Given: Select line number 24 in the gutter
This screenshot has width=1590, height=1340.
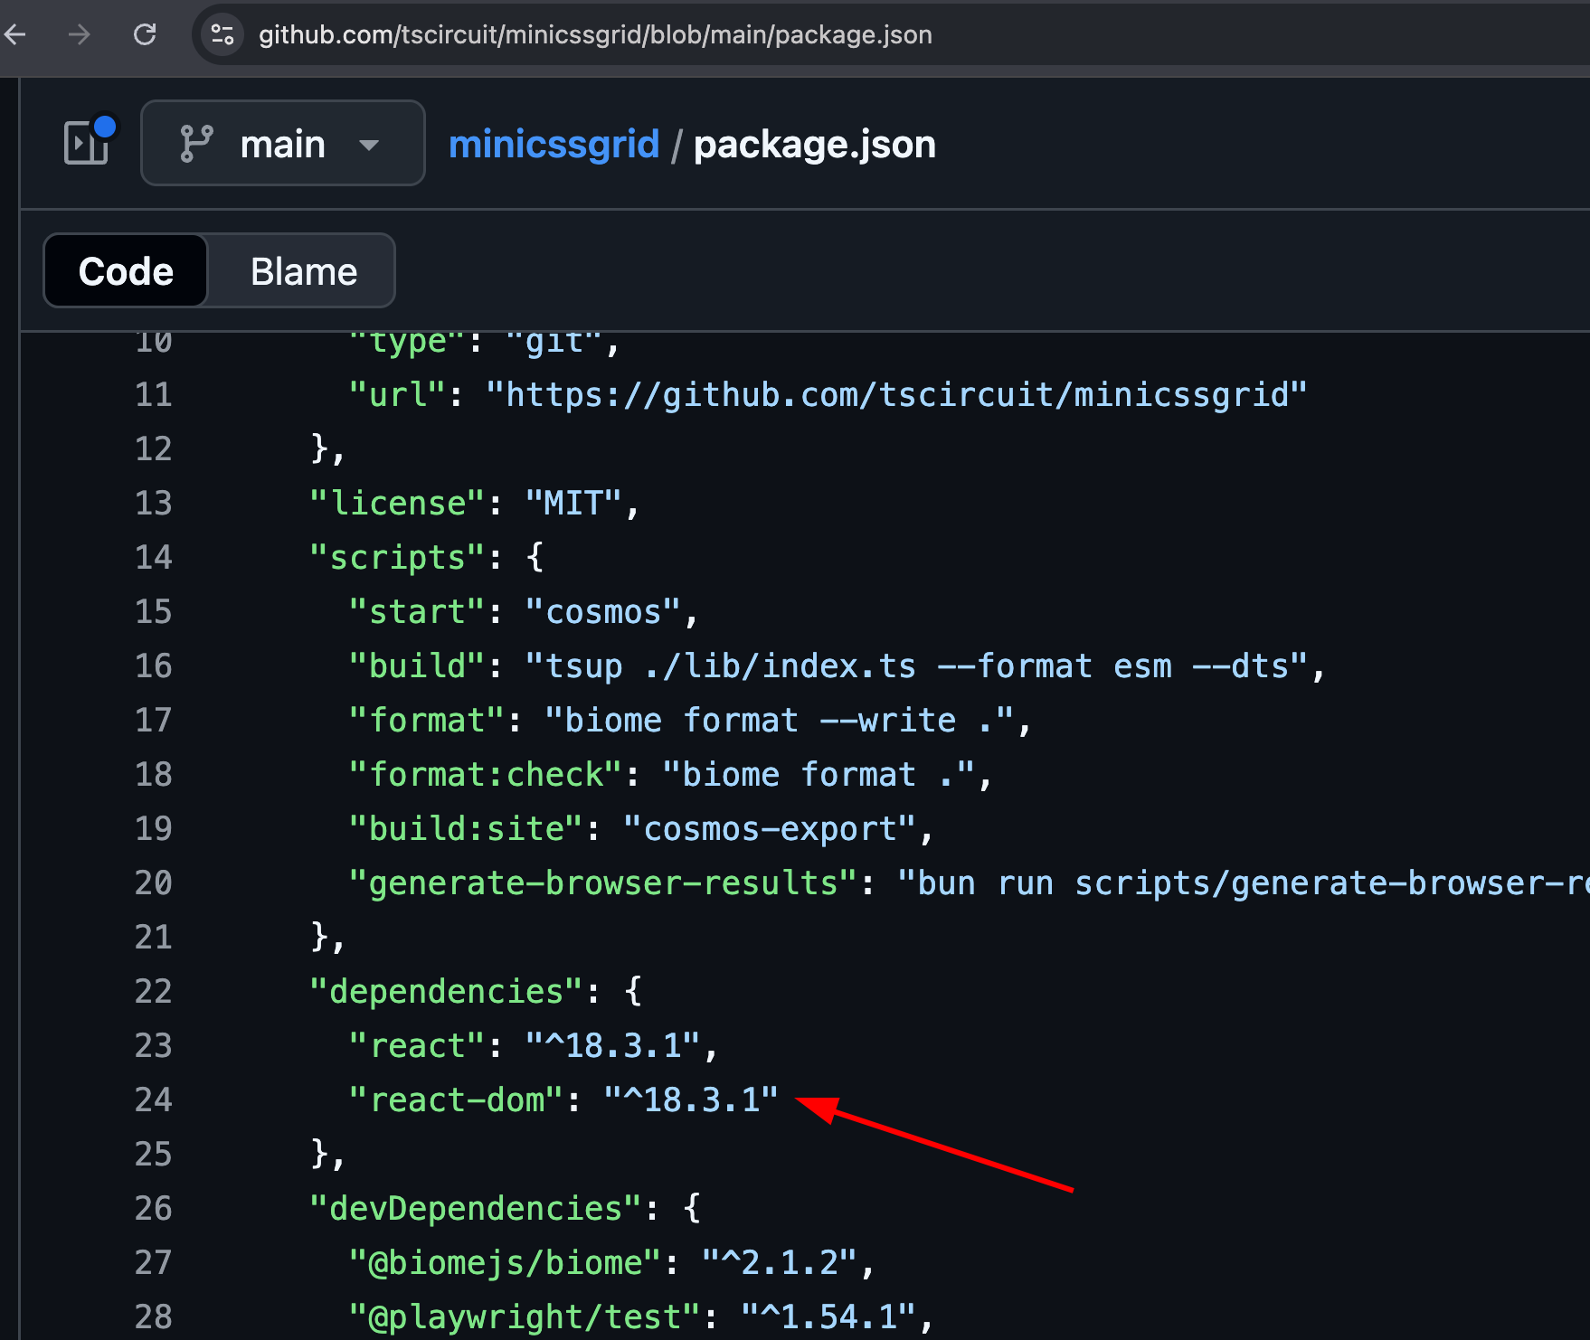Looking at the screenshot, I should click(153, 1100).
